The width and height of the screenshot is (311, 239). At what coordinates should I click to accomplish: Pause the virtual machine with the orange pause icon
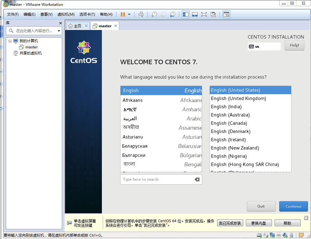coord(123,14)
